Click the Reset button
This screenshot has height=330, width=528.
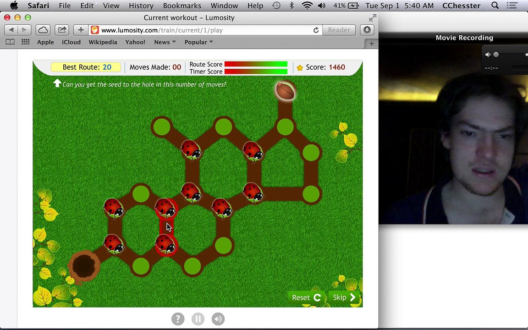tap(307, 297)
